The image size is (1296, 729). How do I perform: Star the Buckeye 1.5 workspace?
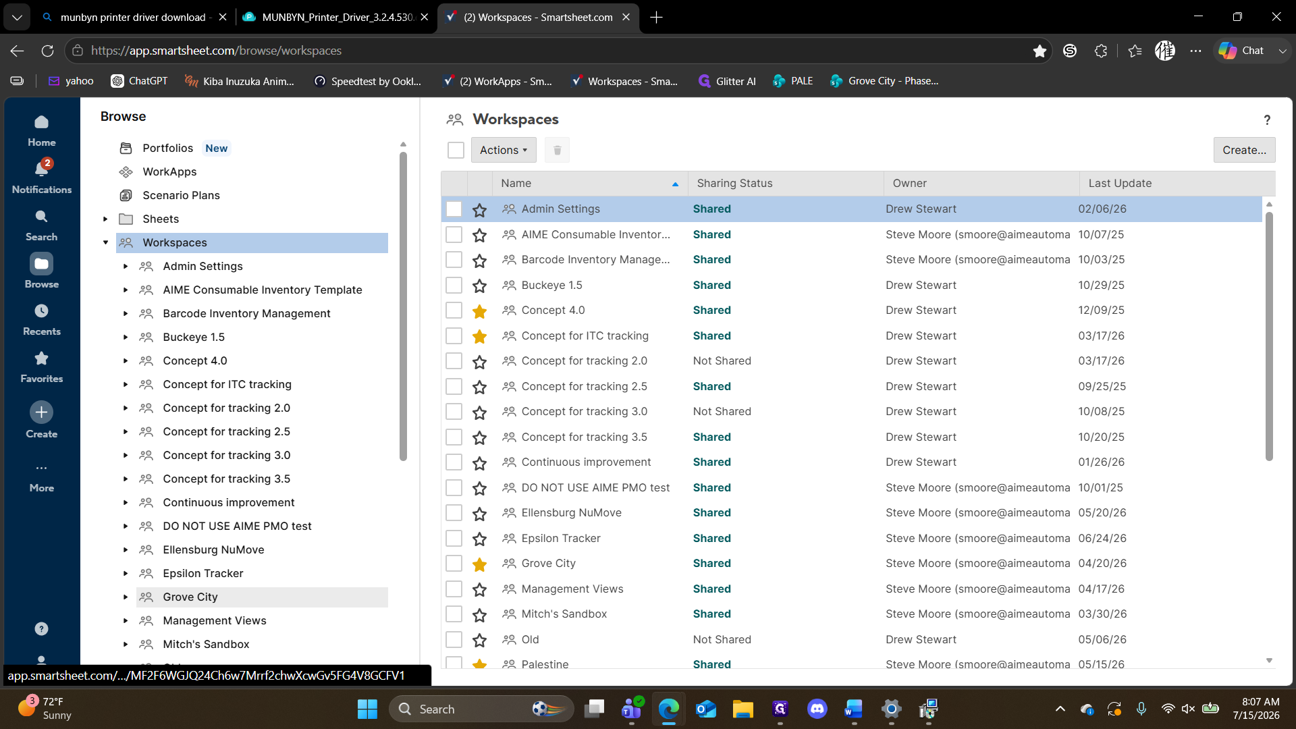[x=479, y=286]
